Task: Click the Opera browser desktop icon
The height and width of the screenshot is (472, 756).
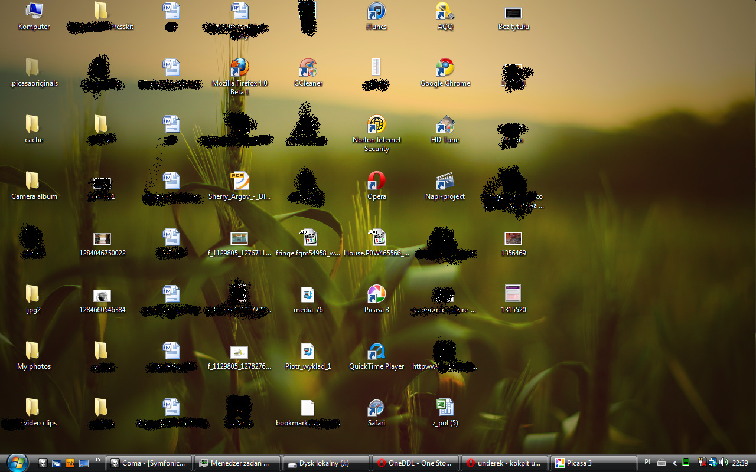Action: tap(376, 181)
